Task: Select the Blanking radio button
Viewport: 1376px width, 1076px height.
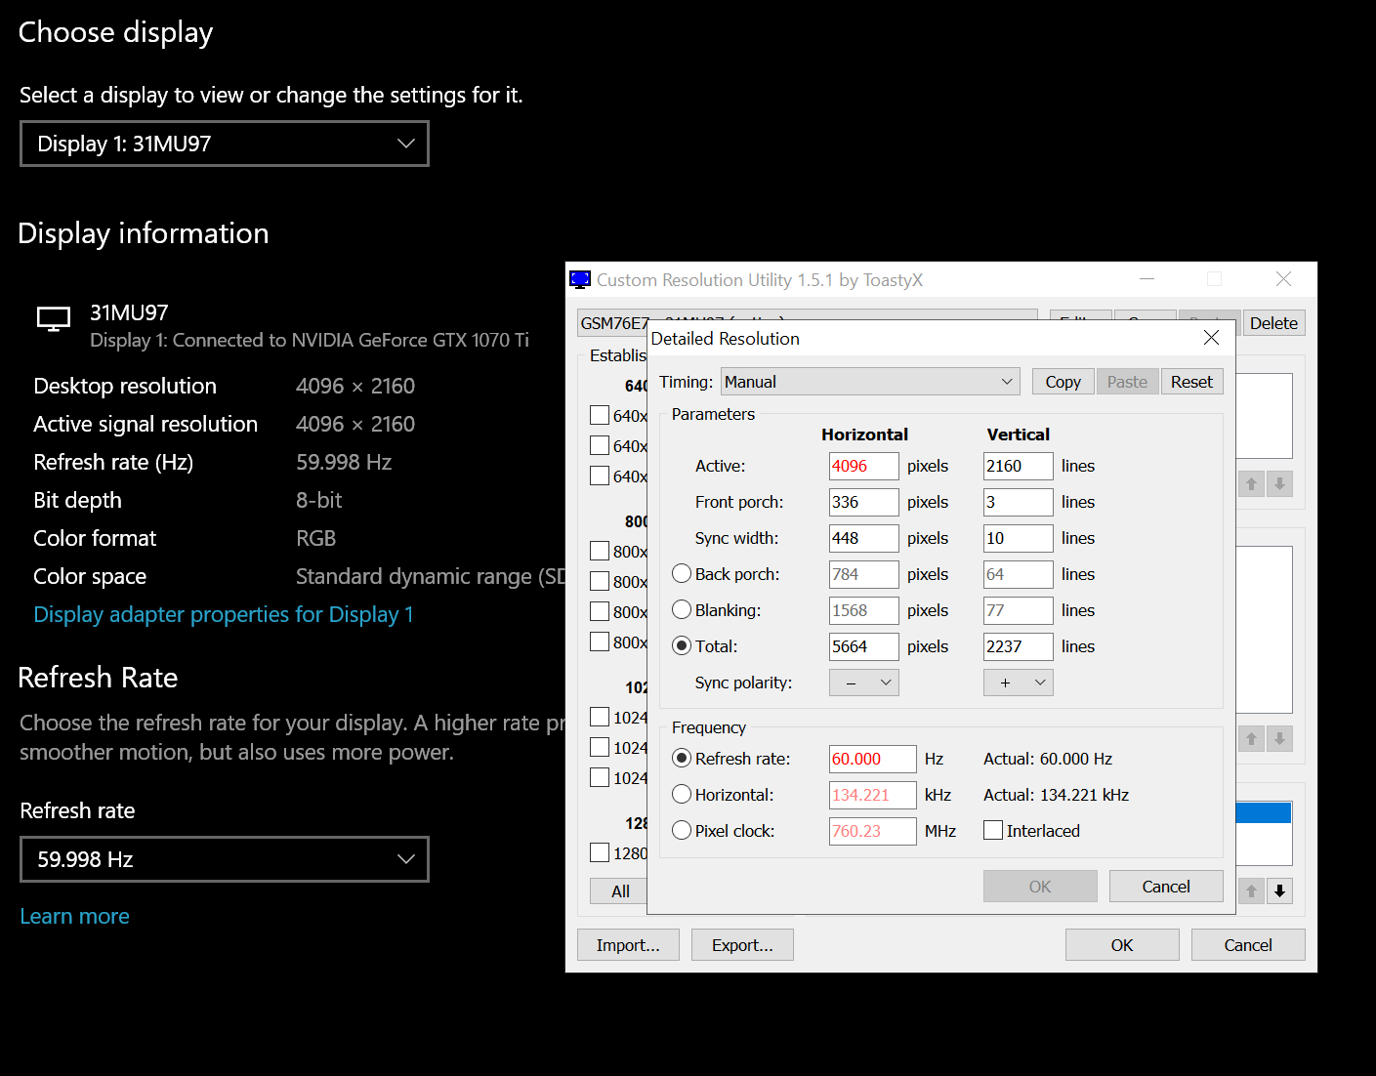Action: coord(682,610)
